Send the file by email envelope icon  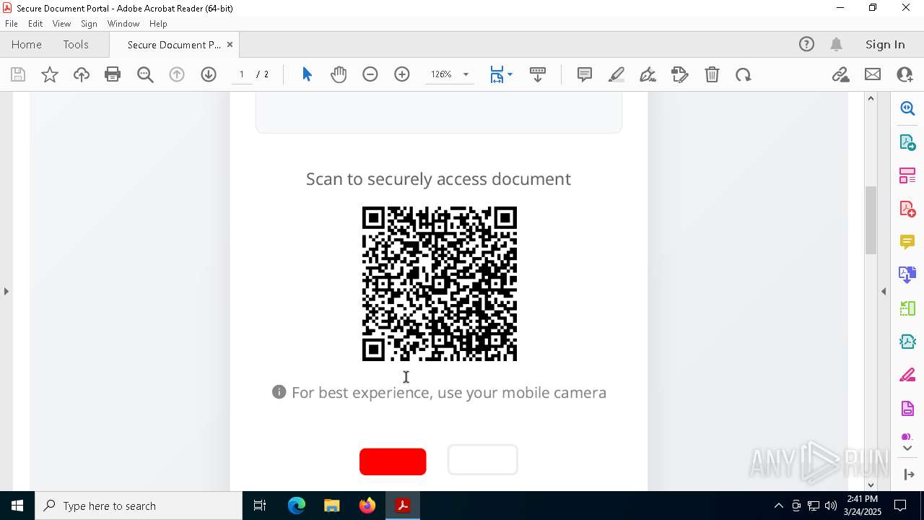pyautogui.click(x=873, y=74)
